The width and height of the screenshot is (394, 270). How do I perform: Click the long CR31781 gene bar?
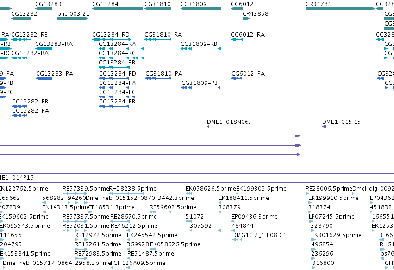340,9
